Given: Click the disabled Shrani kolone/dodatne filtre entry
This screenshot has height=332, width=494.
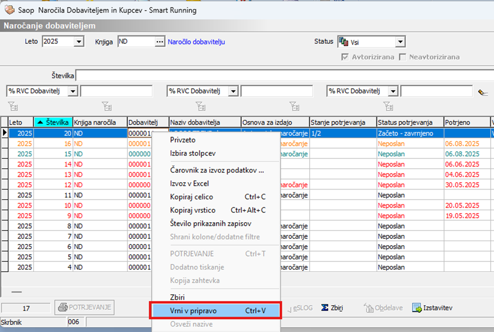Looking at the screenshot, I should pyautogui.click(x=216, y=237).
